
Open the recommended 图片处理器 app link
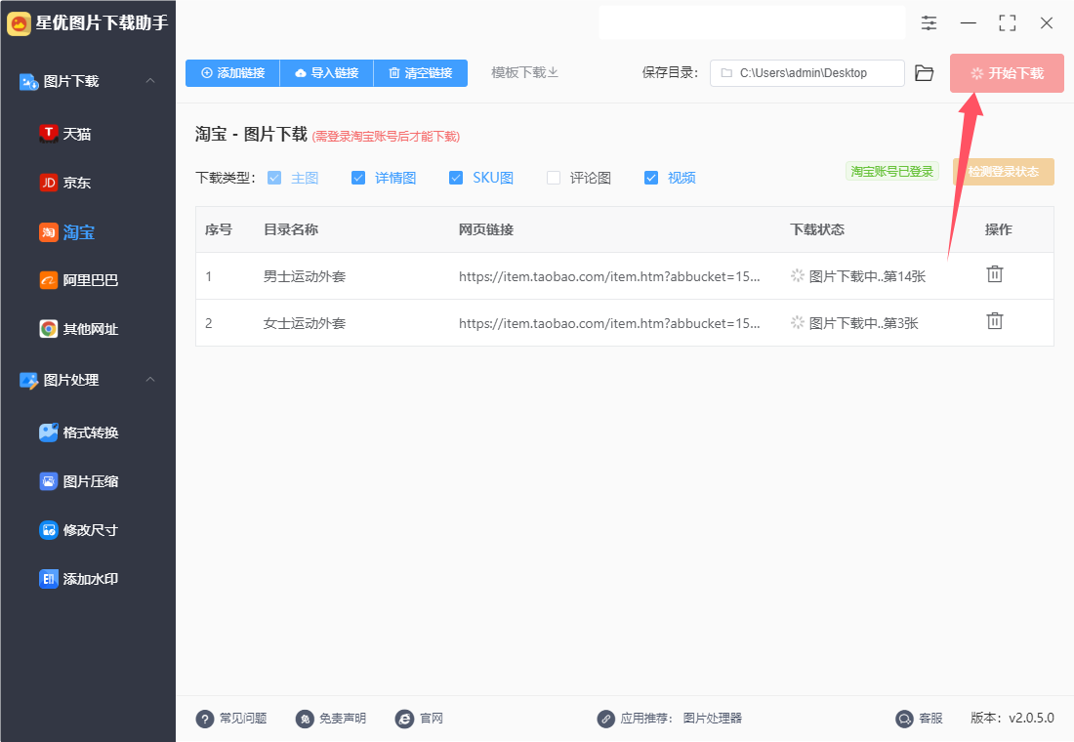[x=713, y=718]
